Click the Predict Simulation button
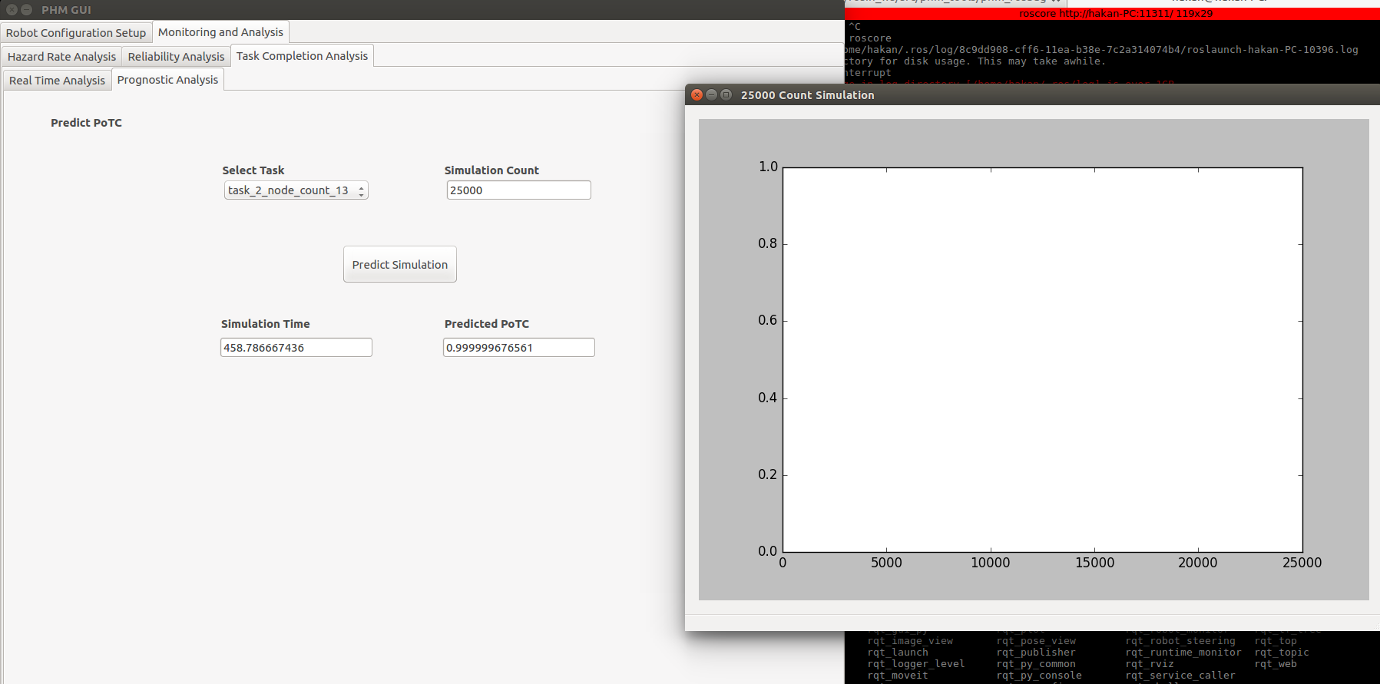 [399, 264]
